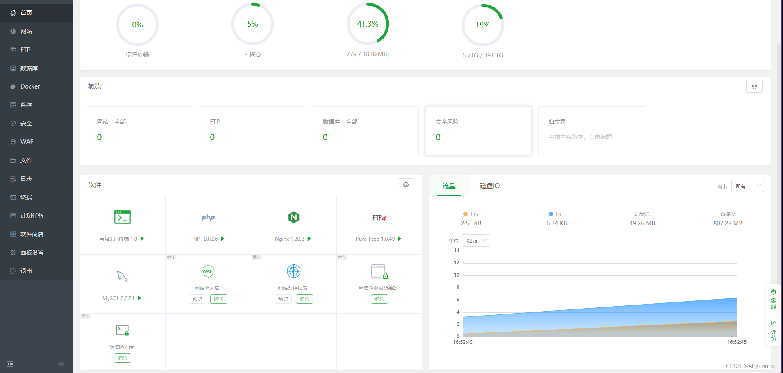
Task: Open the 客服 customer service widget
Action: point(774,299)
